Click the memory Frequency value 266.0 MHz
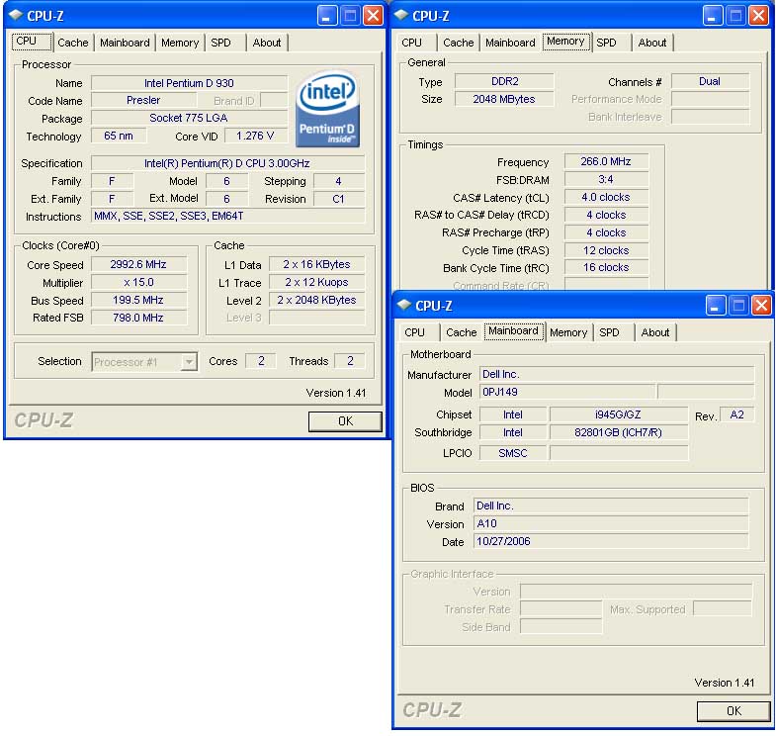This screenshot has width=777, height=736. [x=606, y=161]
